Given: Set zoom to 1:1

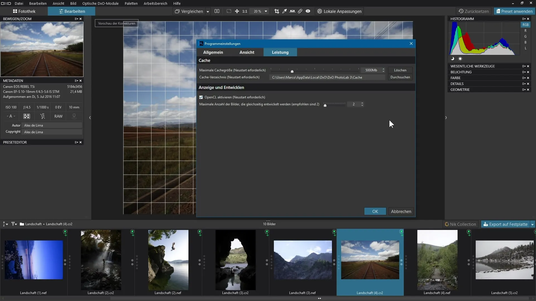Looking at the screenshot, I should point(245,11).
